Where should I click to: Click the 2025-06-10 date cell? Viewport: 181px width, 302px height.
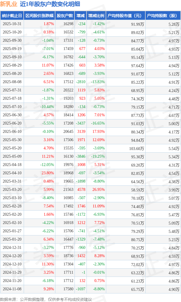(x=12, y=132)
